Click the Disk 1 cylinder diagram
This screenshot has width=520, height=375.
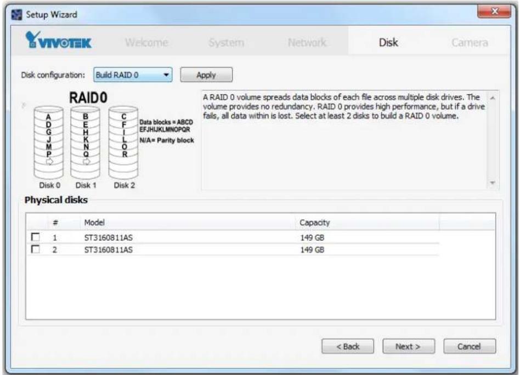[x=85, y=142]
